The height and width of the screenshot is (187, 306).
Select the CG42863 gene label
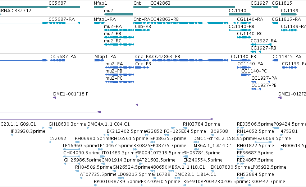point(160,3)
